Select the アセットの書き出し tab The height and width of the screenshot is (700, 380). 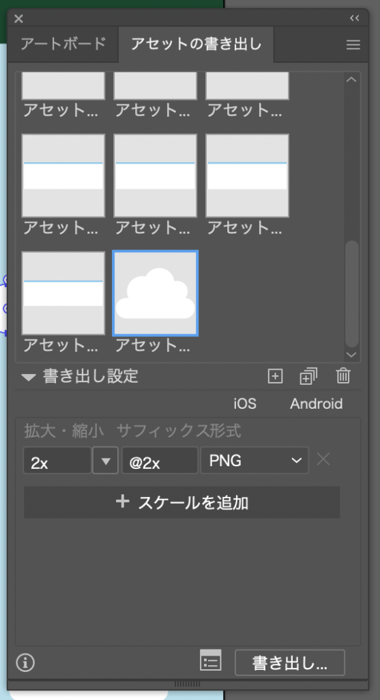coord(196,44)
